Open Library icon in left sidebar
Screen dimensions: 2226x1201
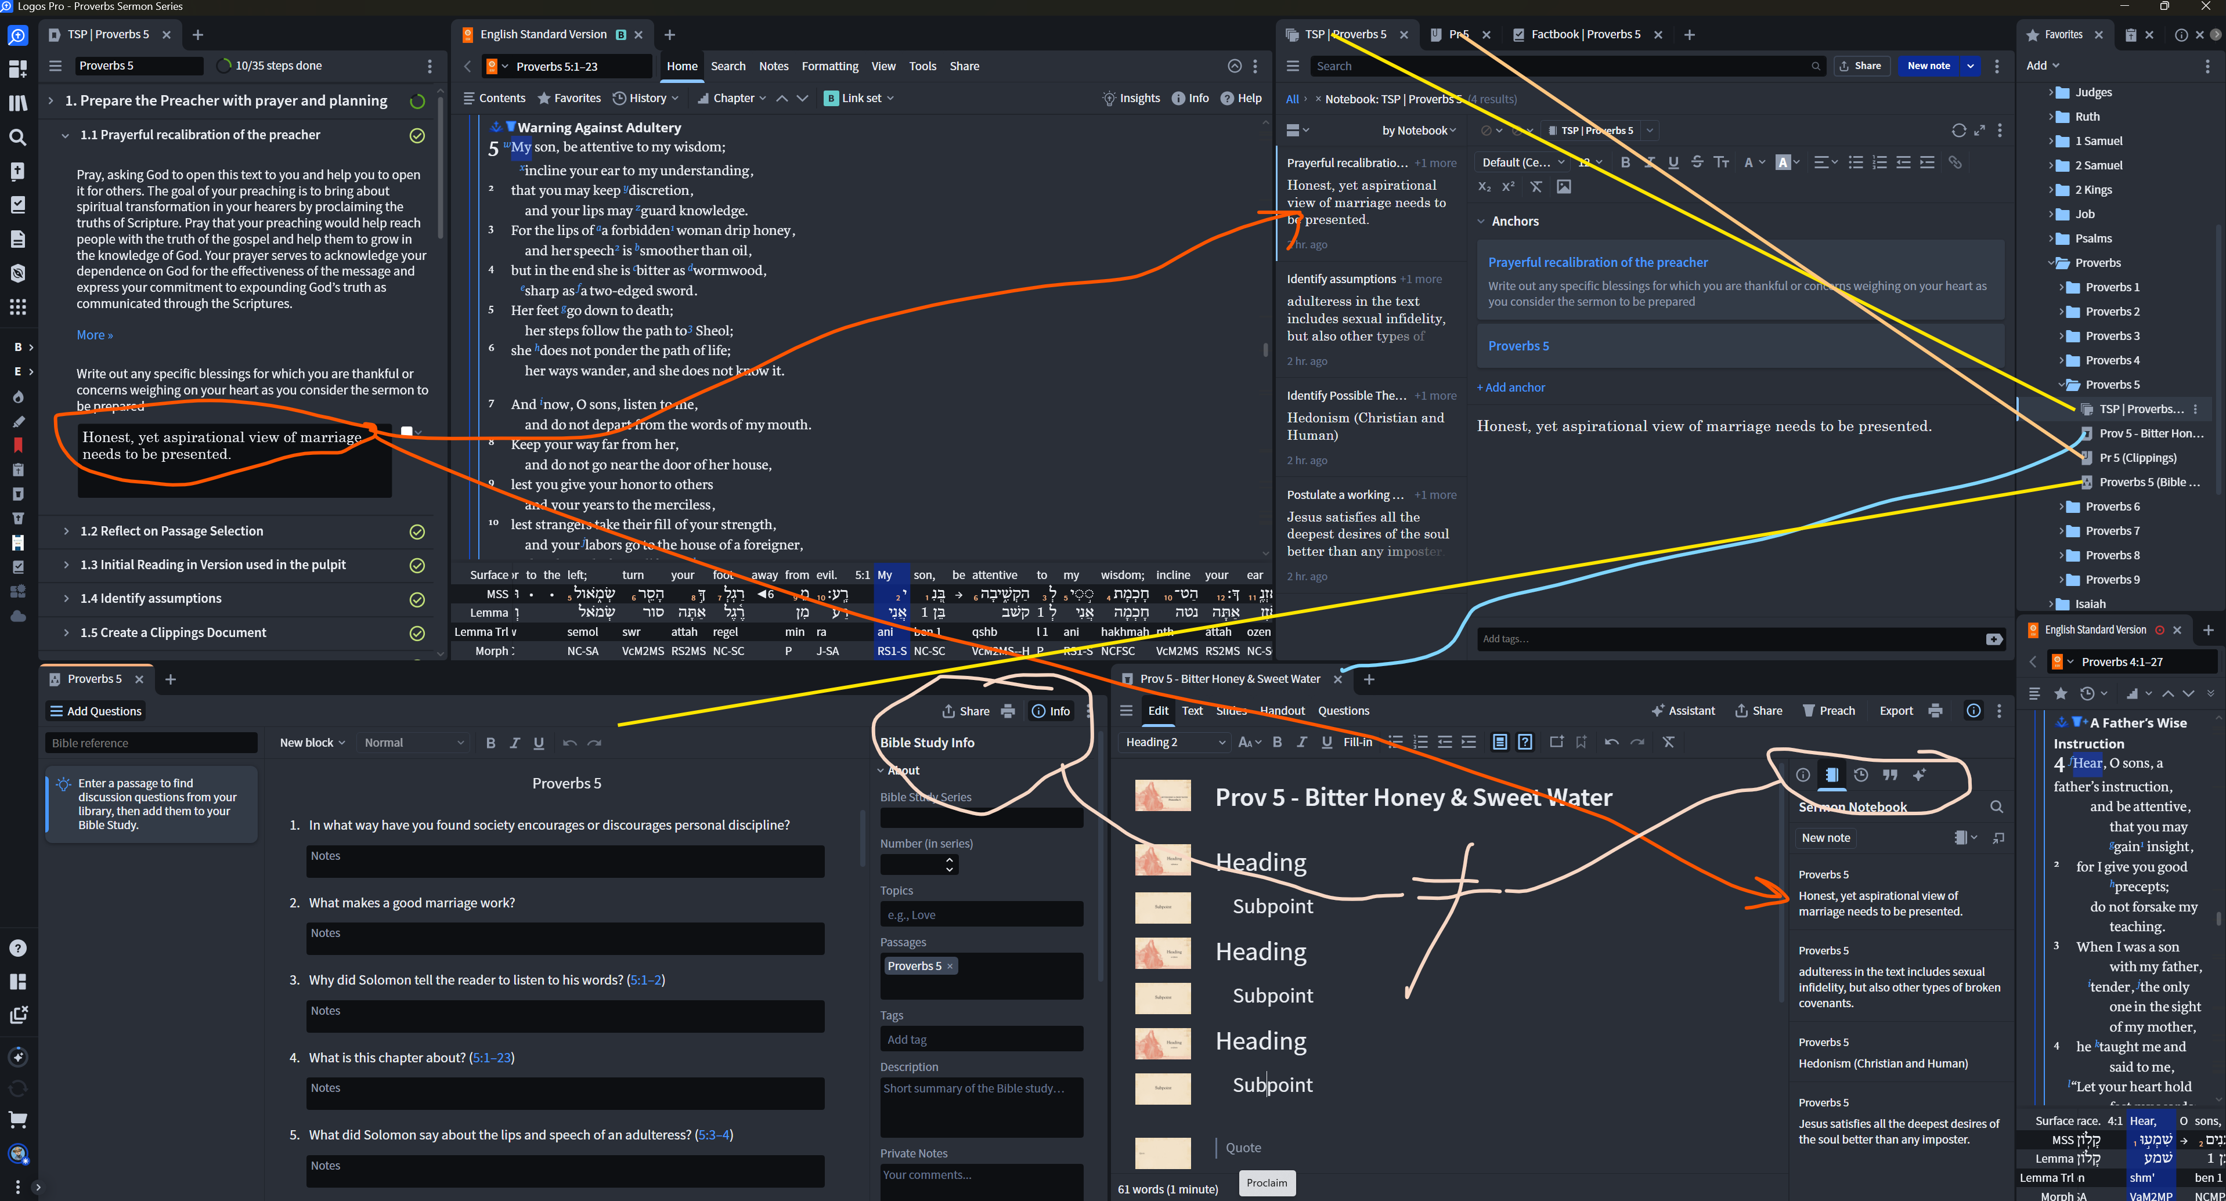click(17, 103)
